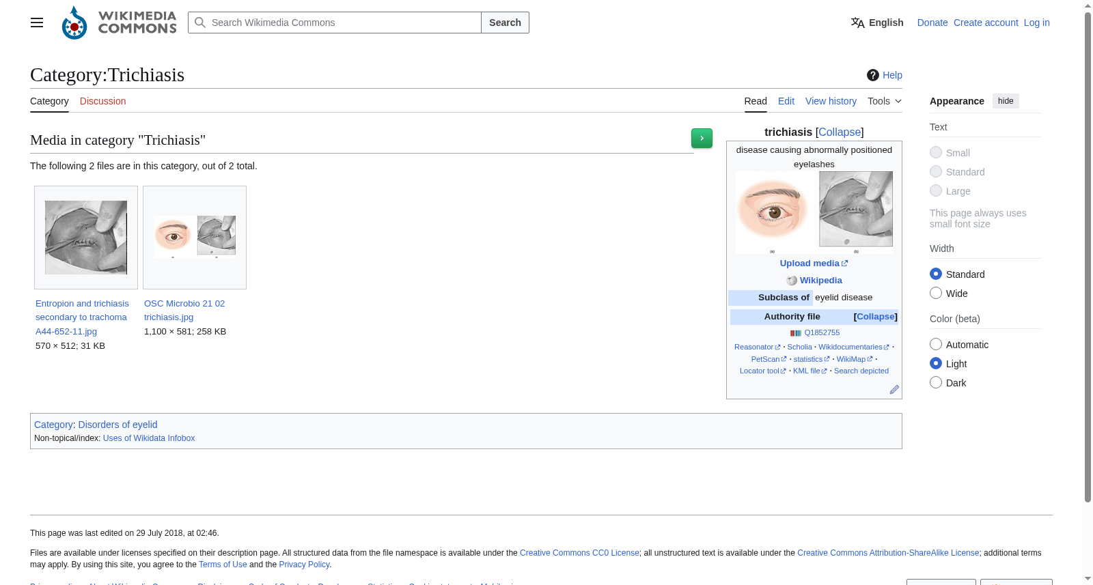Go to Wikimedia Commons logo home
The width and height of the screenshot is (1093, 585).
(x=119, y=23)
